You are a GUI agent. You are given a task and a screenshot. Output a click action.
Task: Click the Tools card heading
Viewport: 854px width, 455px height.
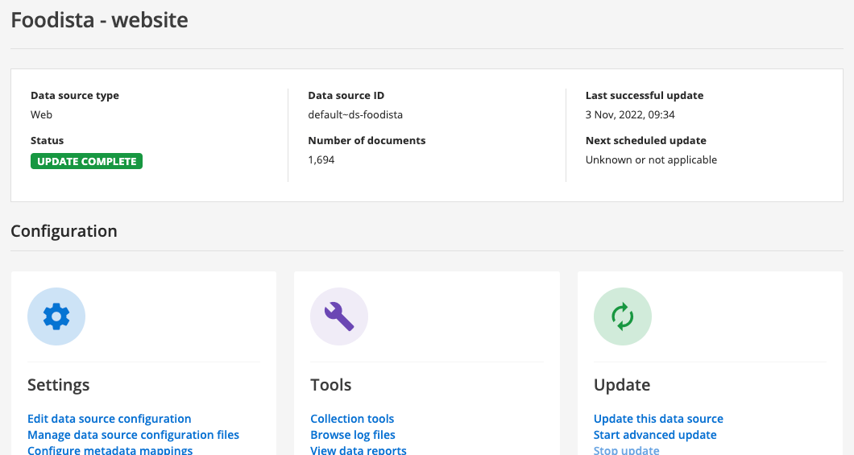tap(330, 385)
